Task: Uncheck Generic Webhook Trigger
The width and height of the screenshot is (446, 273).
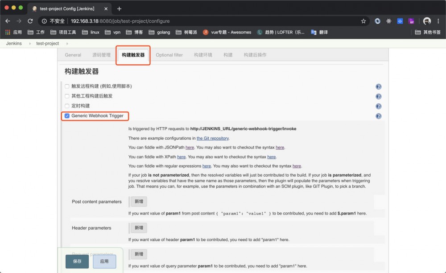Action: point(67,116)
